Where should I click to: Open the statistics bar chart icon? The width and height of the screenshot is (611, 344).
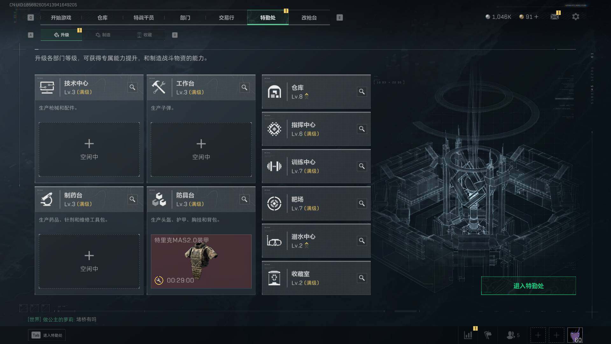coord(468,335)
